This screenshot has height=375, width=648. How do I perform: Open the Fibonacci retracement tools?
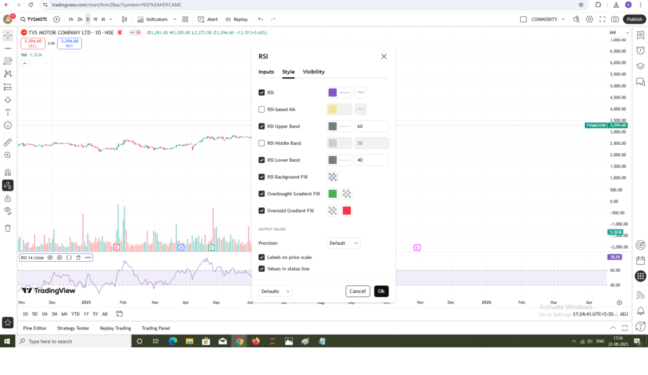[8, 61]
